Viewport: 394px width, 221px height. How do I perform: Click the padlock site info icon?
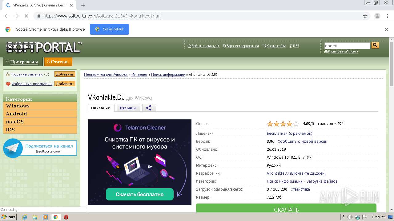pos(38,16)
